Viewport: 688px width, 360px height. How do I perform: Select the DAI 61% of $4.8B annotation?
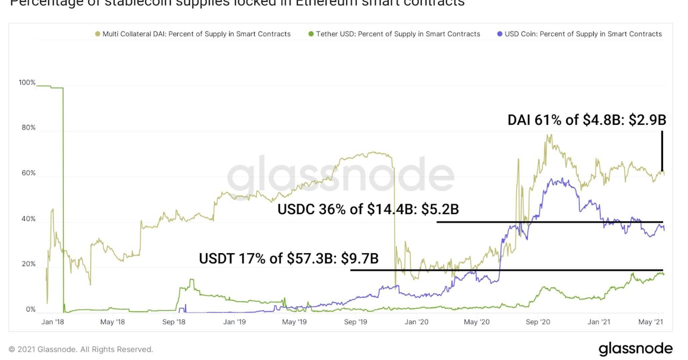coord(586,120)
